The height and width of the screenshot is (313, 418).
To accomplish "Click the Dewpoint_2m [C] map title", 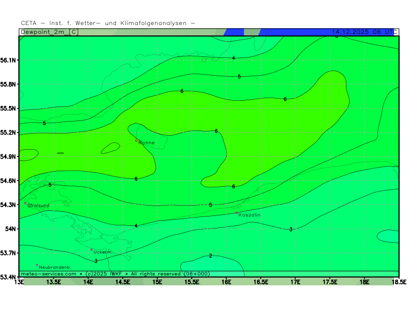I will coord(50,32).
